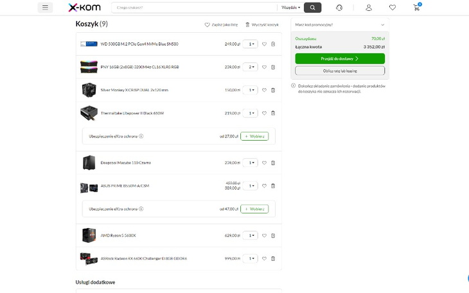Image resolution: width=469 pixels, height=293 pixels.
Task: Open the headset support icon
Action: pos(339,8)
